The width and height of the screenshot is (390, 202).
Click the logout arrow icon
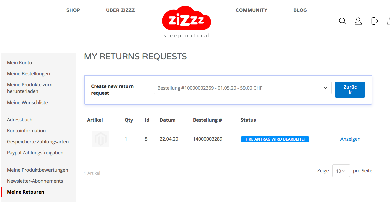click(x=375, y=21)
